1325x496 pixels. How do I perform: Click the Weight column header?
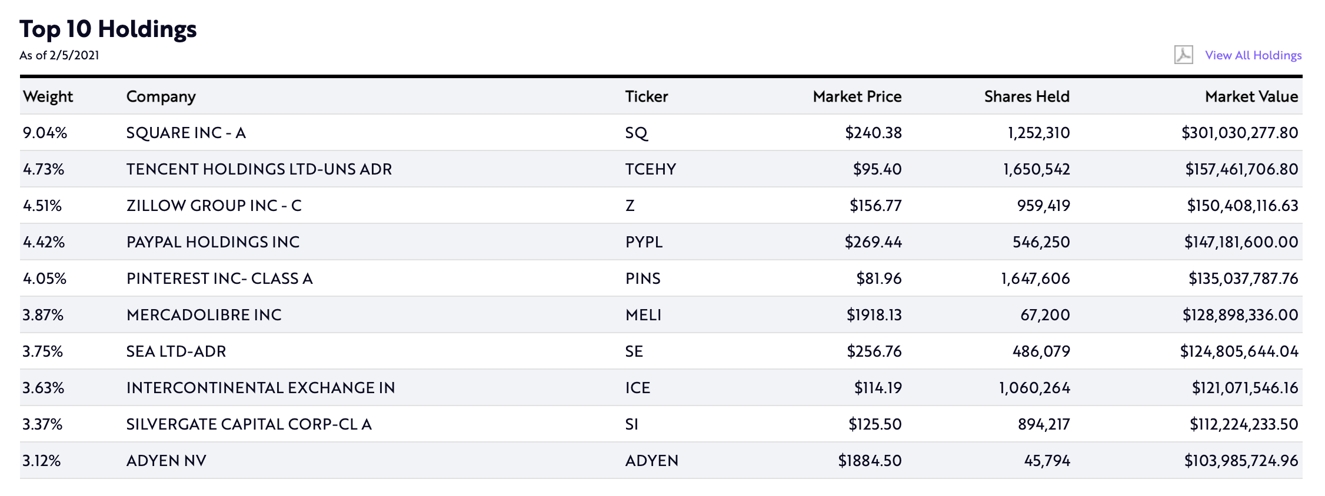pos(48,96)
